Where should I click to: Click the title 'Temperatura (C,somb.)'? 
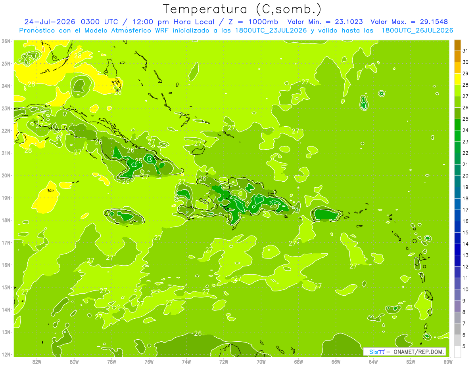pos(242,9)
